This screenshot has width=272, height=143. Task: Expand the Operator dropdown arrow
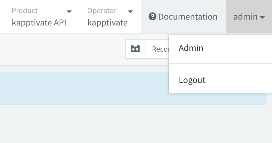point(130,11)
